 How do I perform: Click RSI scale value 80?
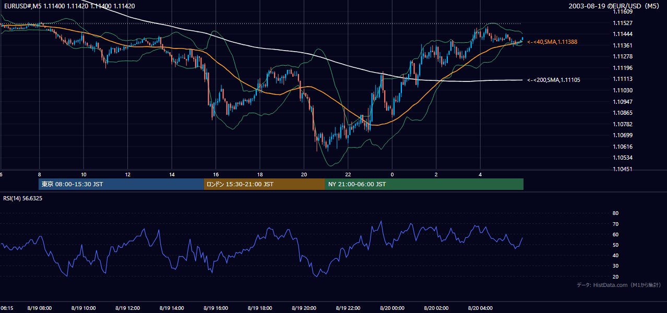(615, 213)
